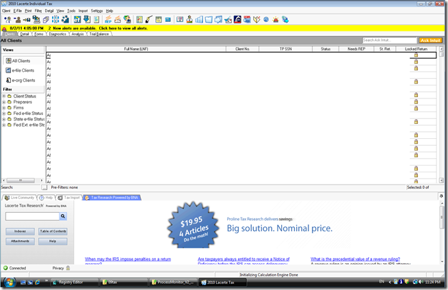Click the yellow new alerts notification bar
This screenshot has height=290, width=448.
click(x=223, y=28)
